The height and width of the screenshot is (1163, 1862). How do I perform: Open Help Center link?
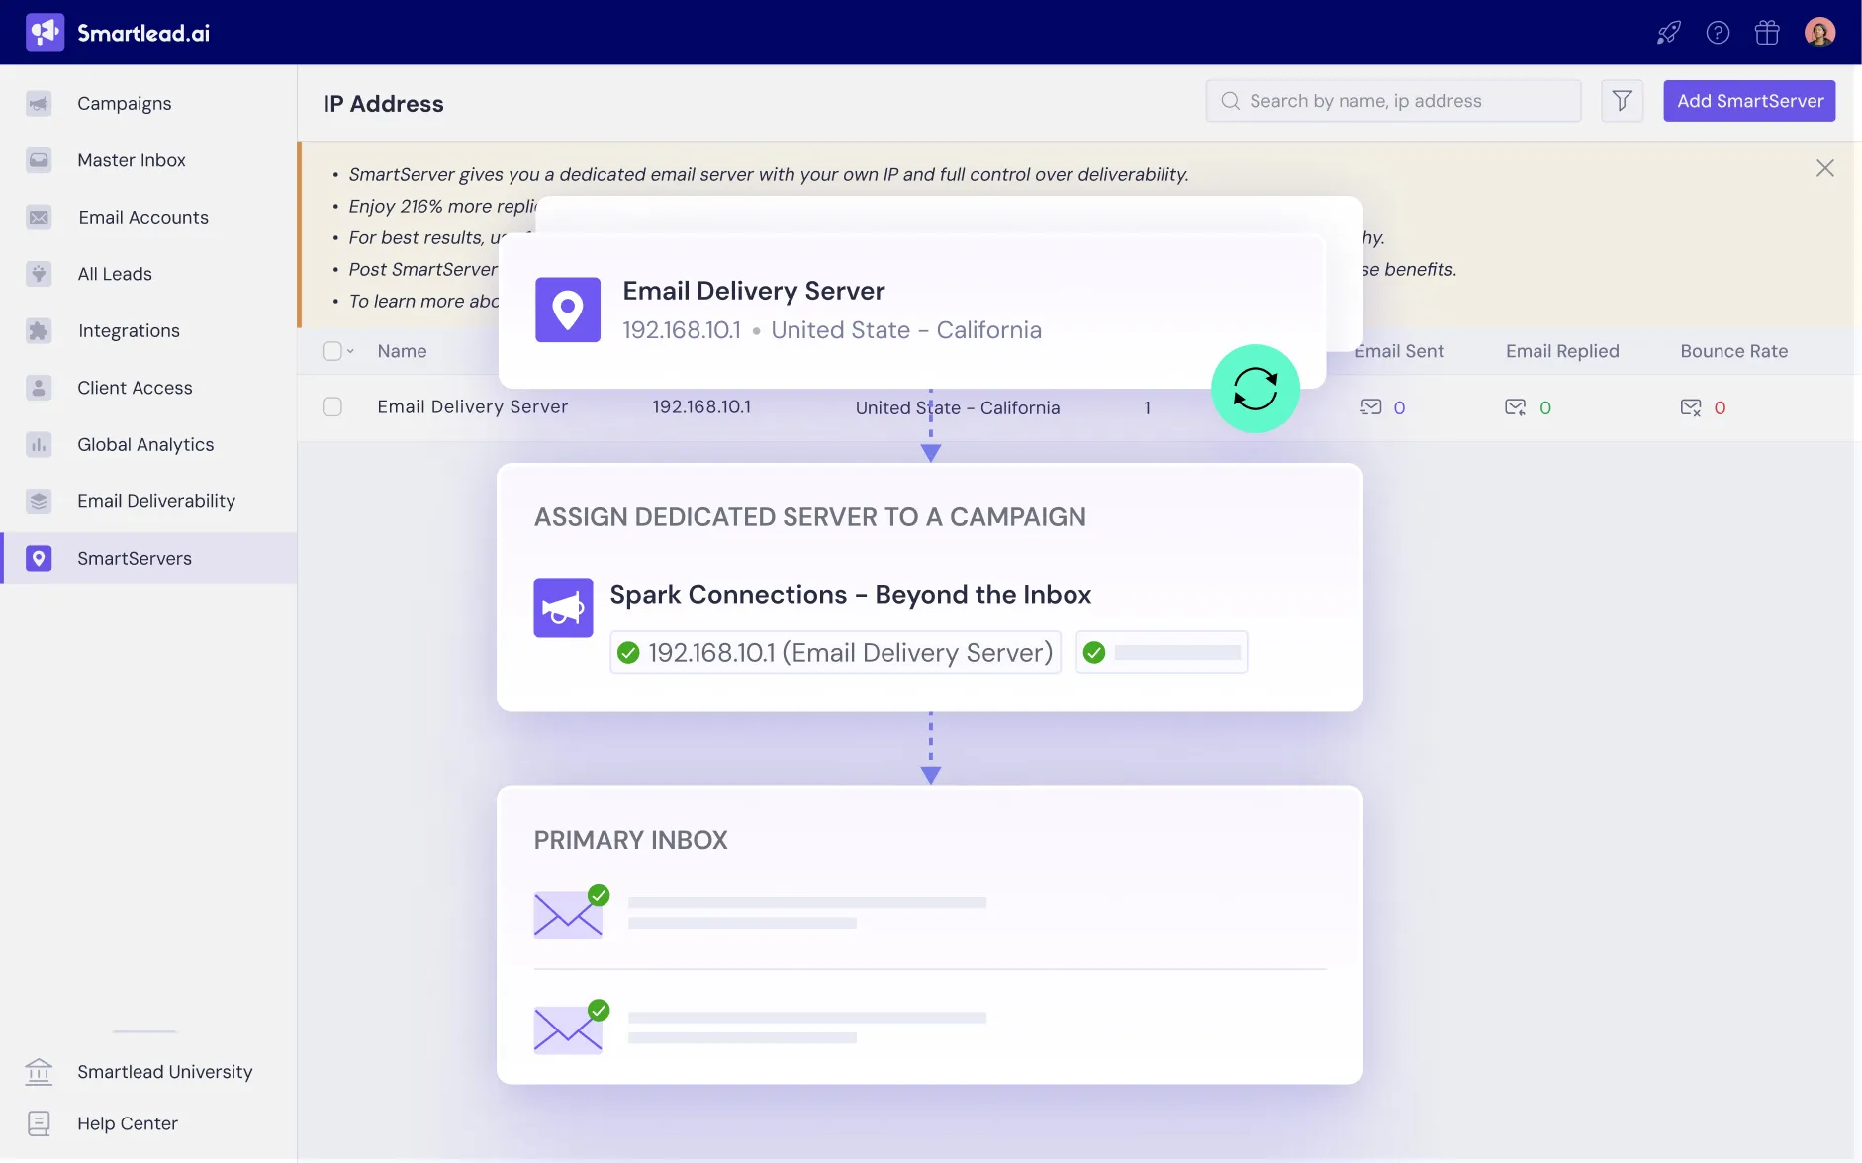(x=128, y=1123)
